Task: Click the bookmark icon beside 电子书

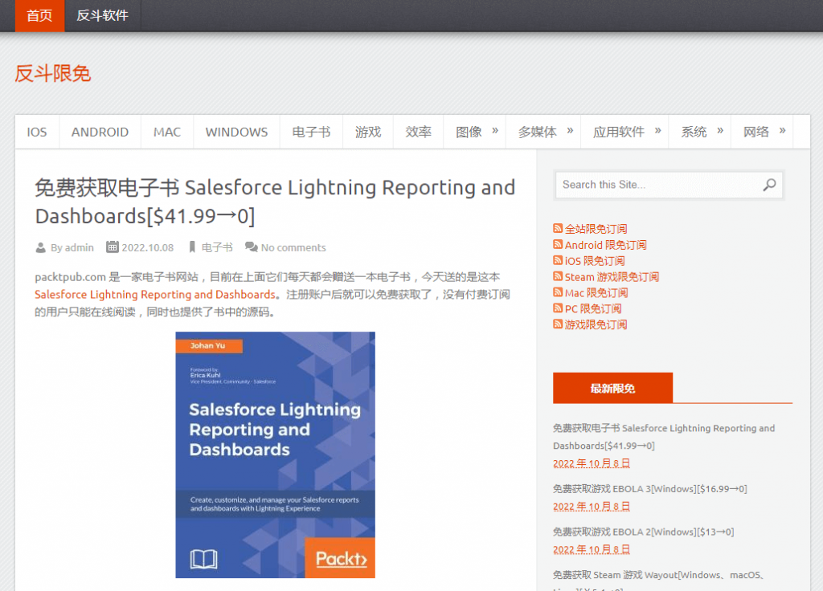Action: click(x=192, y=247)
